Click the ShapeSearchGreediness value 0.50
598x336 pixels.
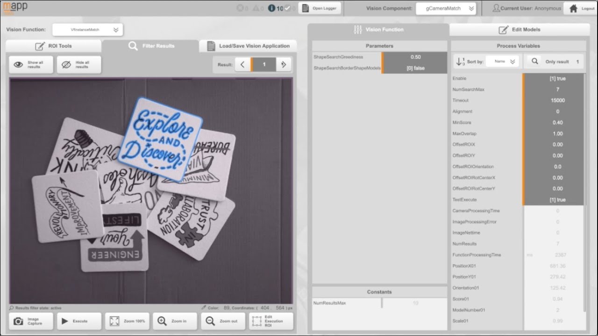click(415, 57)
